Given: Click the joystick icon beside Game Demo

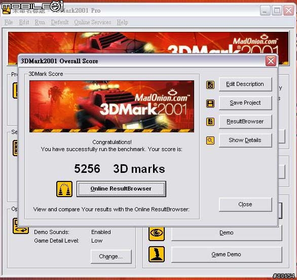Looking at the screenshot, I should (157, 254).
